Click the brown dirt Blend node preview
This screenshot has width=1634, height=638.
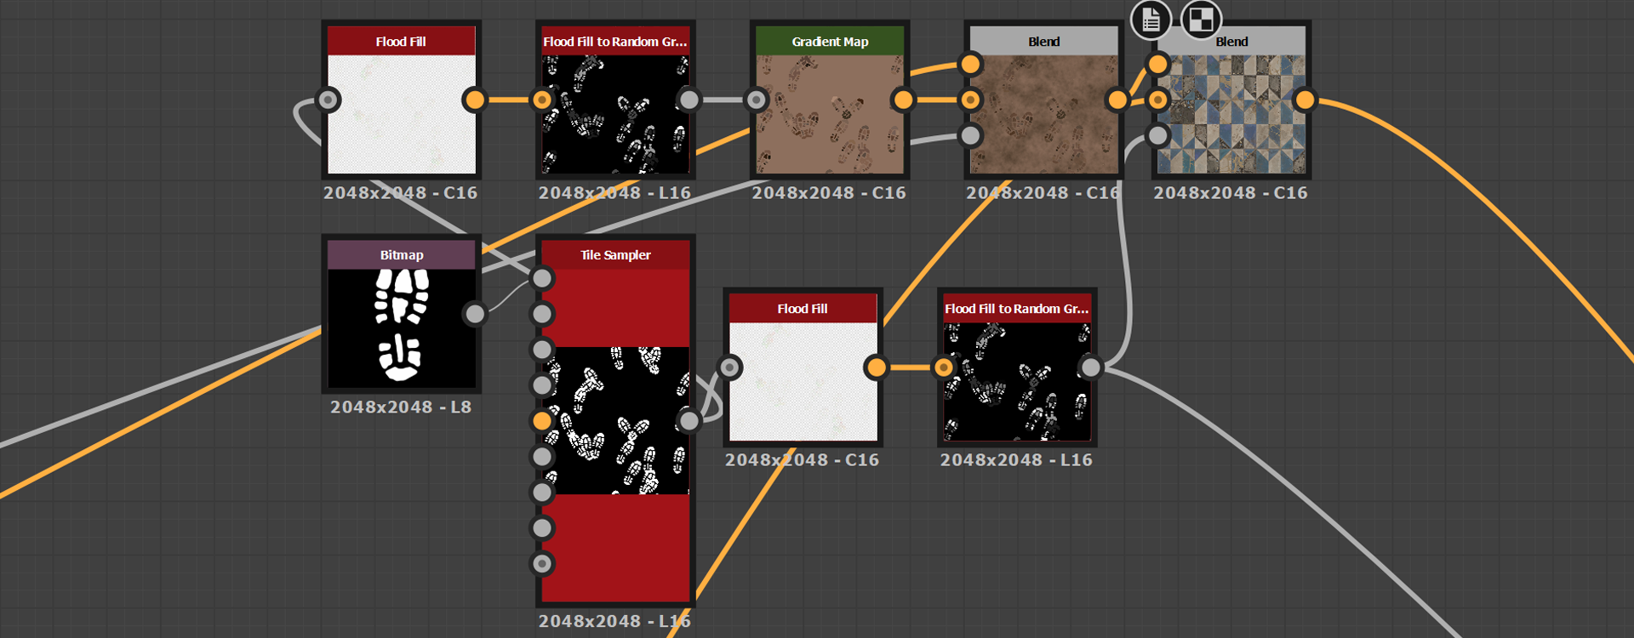click(x=1044, y=115)
